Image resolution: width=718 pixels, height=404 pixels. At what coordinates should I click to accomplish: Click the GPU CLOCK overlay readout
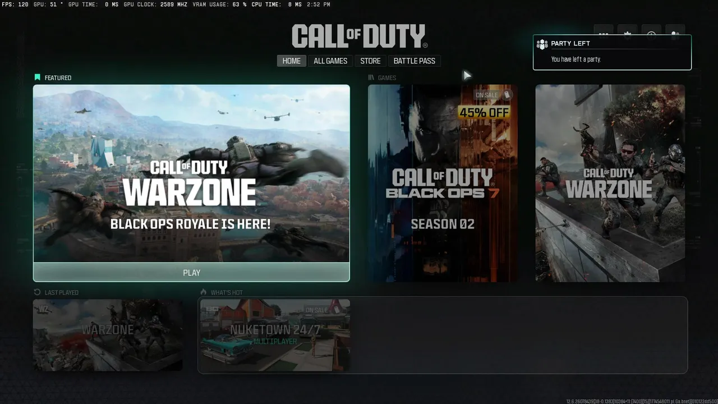tap(157, 4)
